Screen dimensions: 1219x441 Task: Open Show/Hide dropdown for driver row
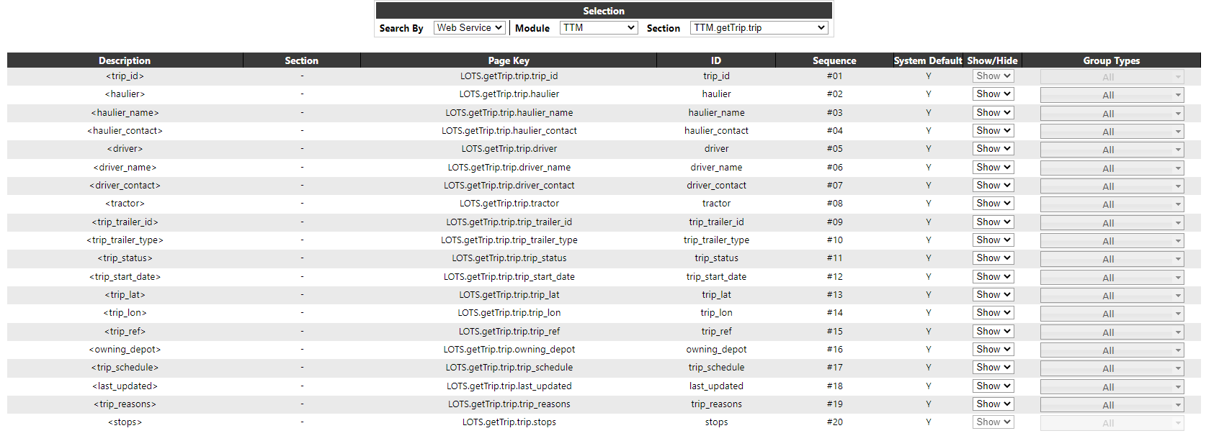tap(993, 149)
